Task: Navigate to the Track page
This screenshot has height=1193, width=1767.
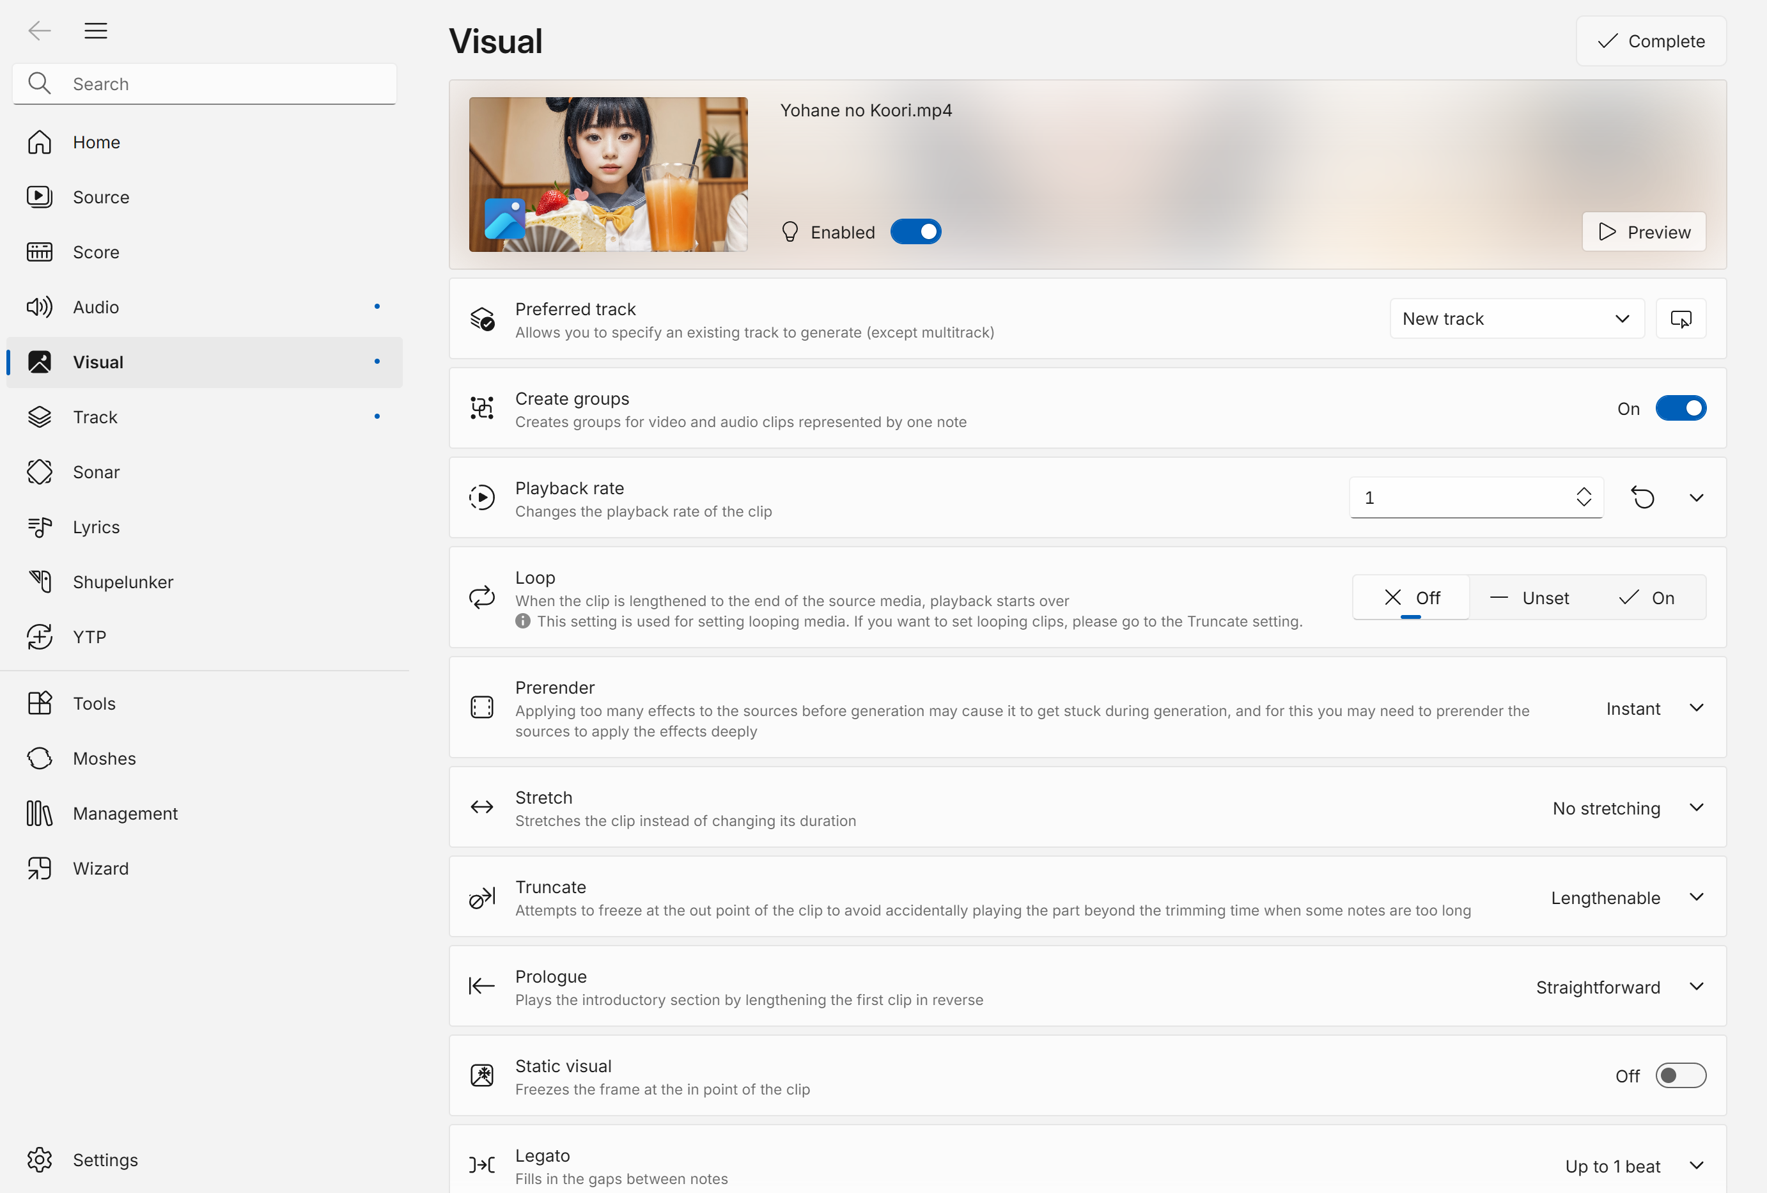Action: point(204,417)
